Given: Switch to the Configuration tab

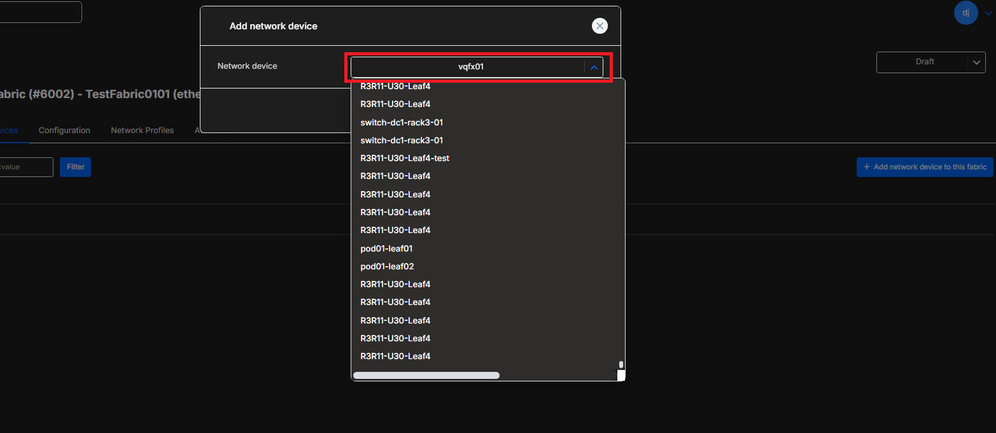Looking at the screenshot, I should coord(64,130).
